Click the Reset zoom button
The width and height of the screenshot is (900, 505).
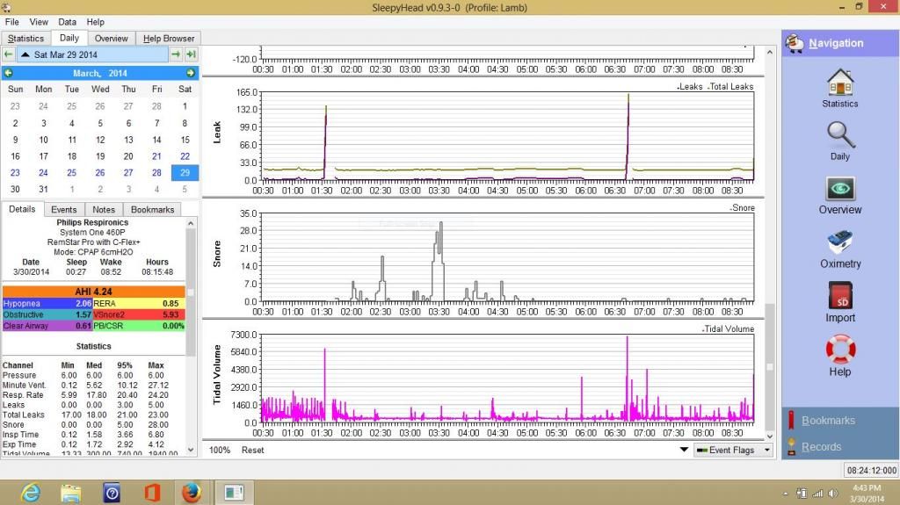[x=252, y=450]
